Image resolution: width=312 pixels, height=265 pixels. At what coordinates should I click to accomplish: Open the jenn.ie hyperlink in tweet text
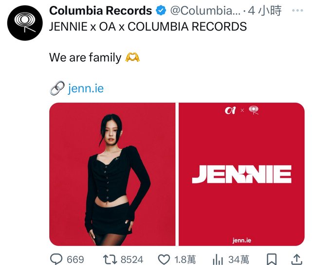pyautogui.click(x=86, y=88)
